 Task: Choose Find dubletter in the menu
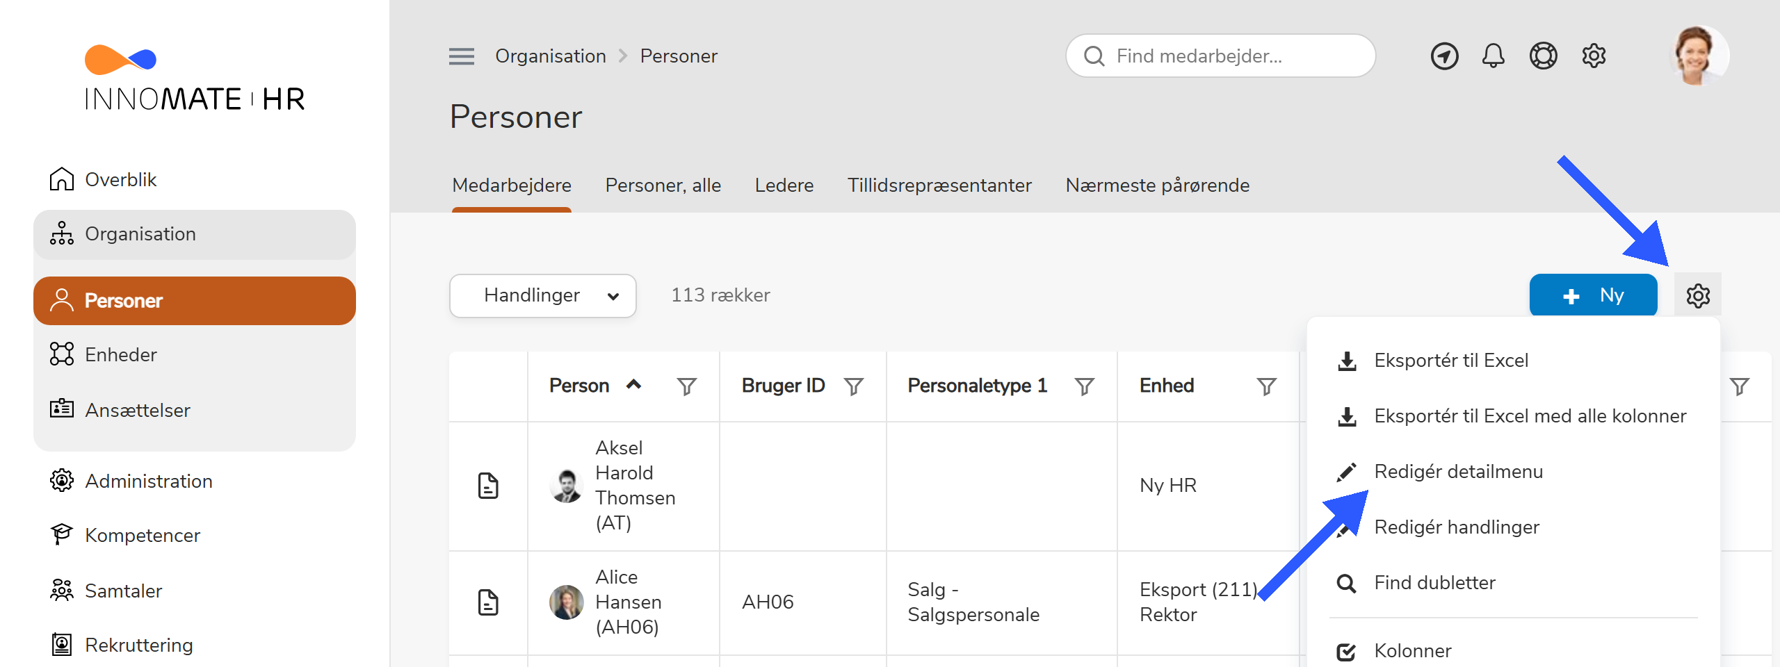tap(1434, 582)
